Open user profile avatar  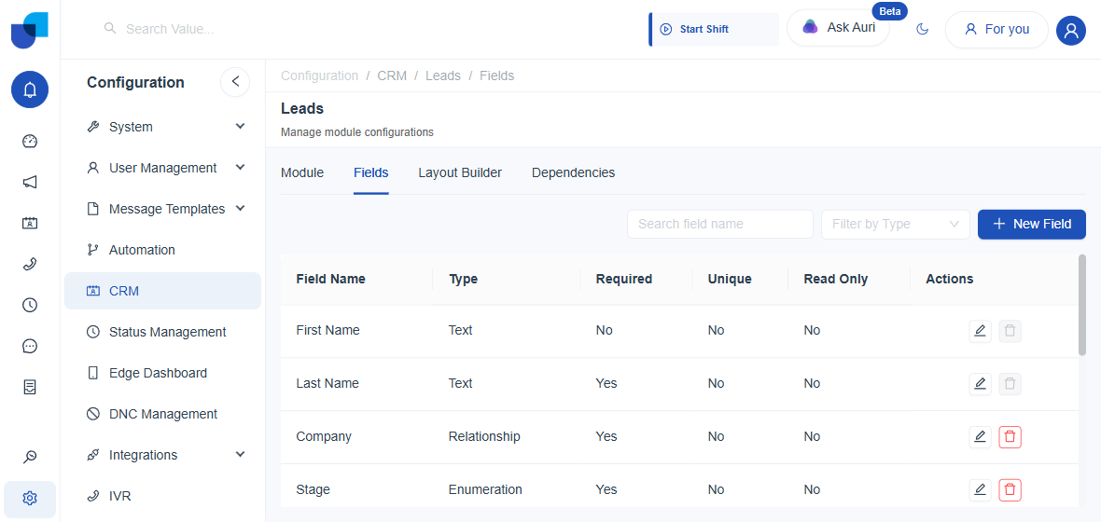click(1071, 30)
